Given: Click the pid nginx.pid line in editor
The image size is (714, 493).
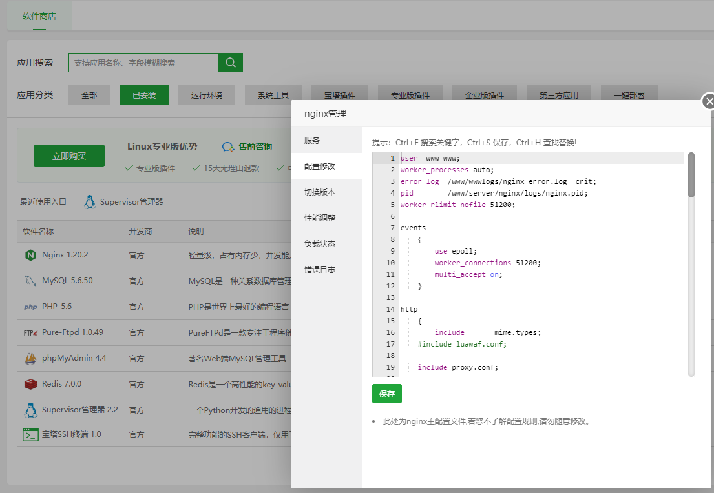Looking at the screenshot, I should coord(494,193).
